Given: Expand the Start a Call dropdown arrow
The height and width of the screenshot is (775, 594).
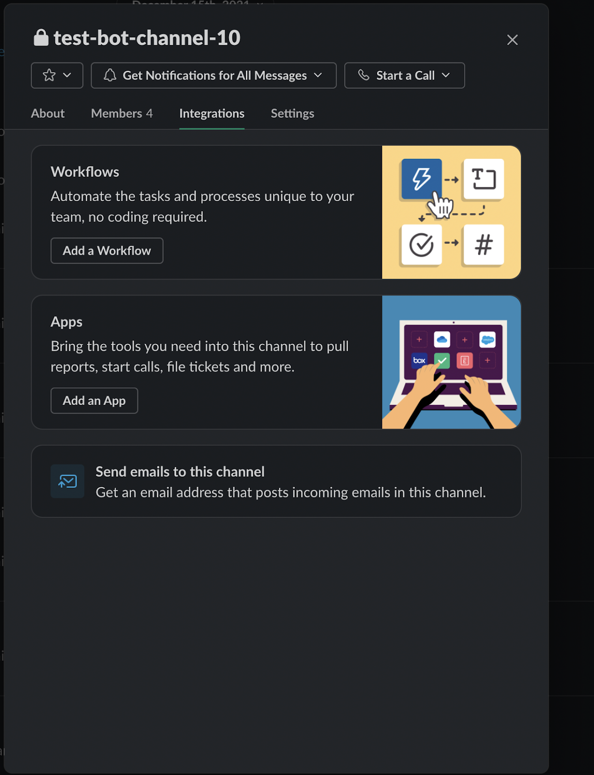Looking at the screenshot, I should pyautogui.click(x=446, y=75).
